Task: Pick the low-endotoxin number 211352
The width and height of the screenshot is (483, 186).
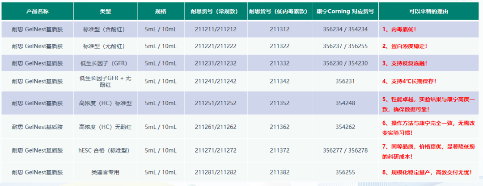Action: pos(280,103)
